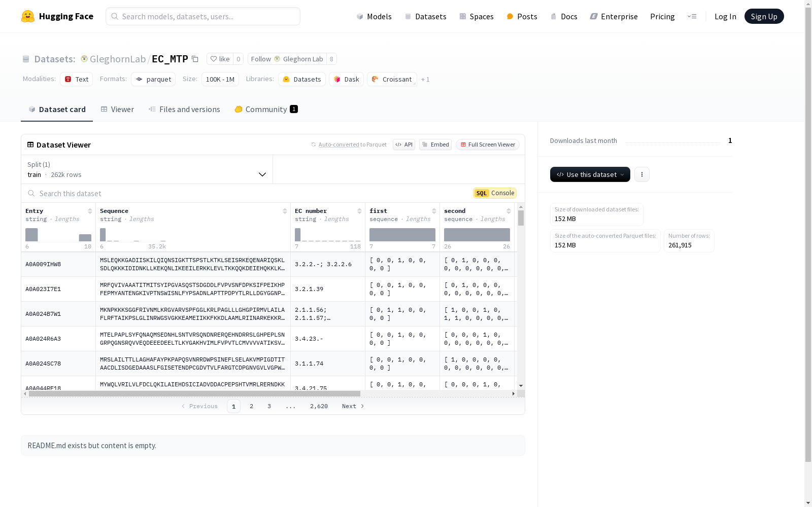Select the EC number cell 3.4.23.-
This screenshot has width=812, height=507.
click(328, 339)
